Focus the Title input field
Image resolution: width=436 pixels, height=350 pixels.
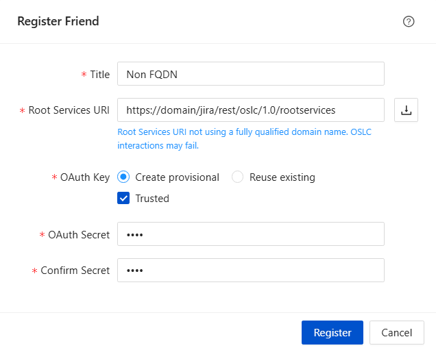point(250,74)
